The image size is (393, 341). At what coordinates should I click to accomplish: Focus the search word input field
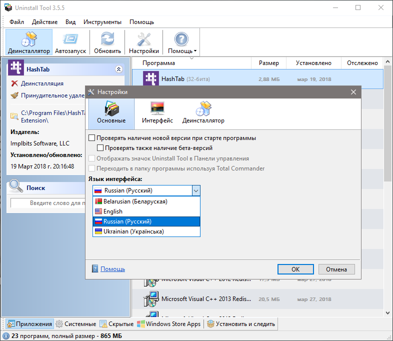click(47, 203)
